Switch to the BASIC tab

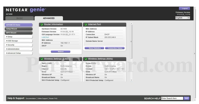tap(20, 18)
